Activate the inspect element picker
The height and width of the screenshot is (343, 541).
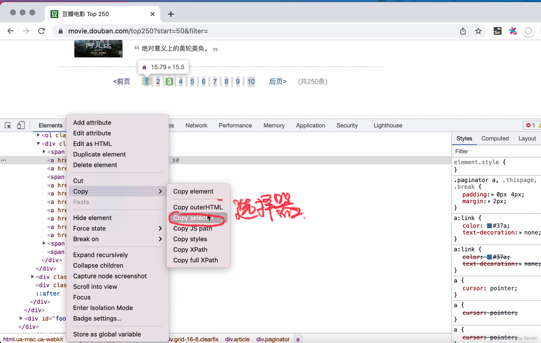pyautogui.click(x=8, y=125)
